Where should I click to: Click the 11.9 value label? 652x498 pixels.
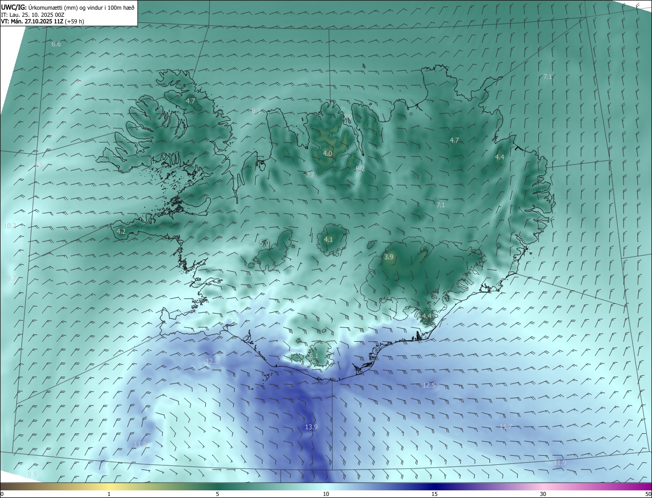(x=560, y=462)
